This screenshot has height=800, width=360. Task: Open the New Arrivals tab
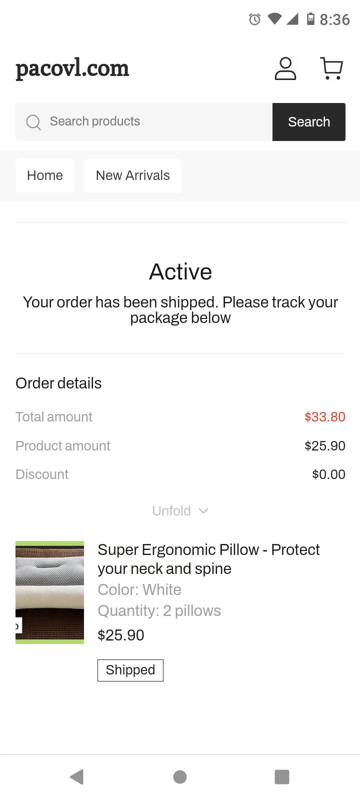132,175
